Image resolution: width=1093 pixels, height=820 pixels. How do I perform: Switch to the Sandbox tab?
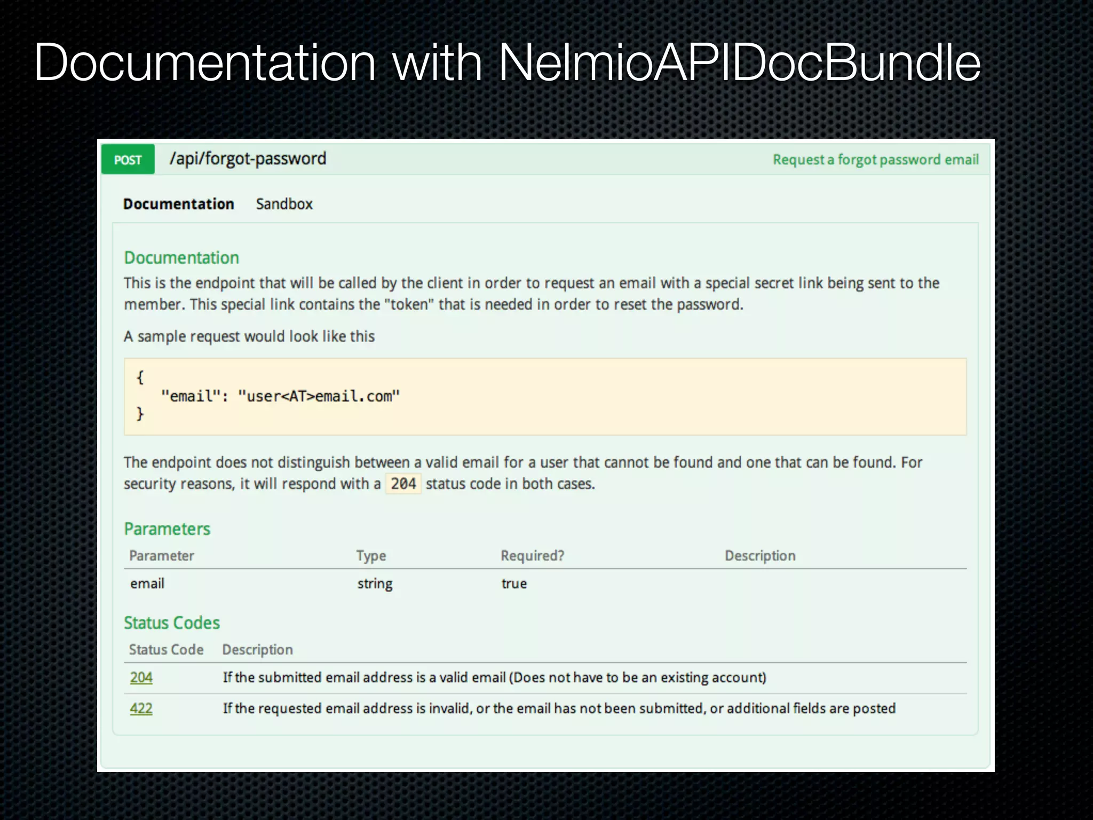coord(284,204)
